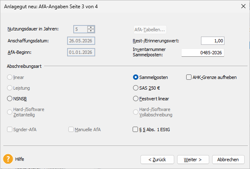Click the AfA-Beginn date field
250x169 pixels.
pos(81,53)
